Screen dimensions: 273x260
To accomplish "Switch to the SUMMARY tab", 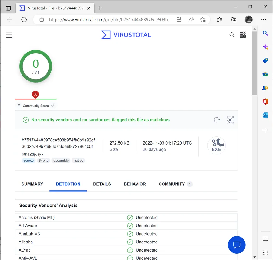I will [x=32, y=184].
